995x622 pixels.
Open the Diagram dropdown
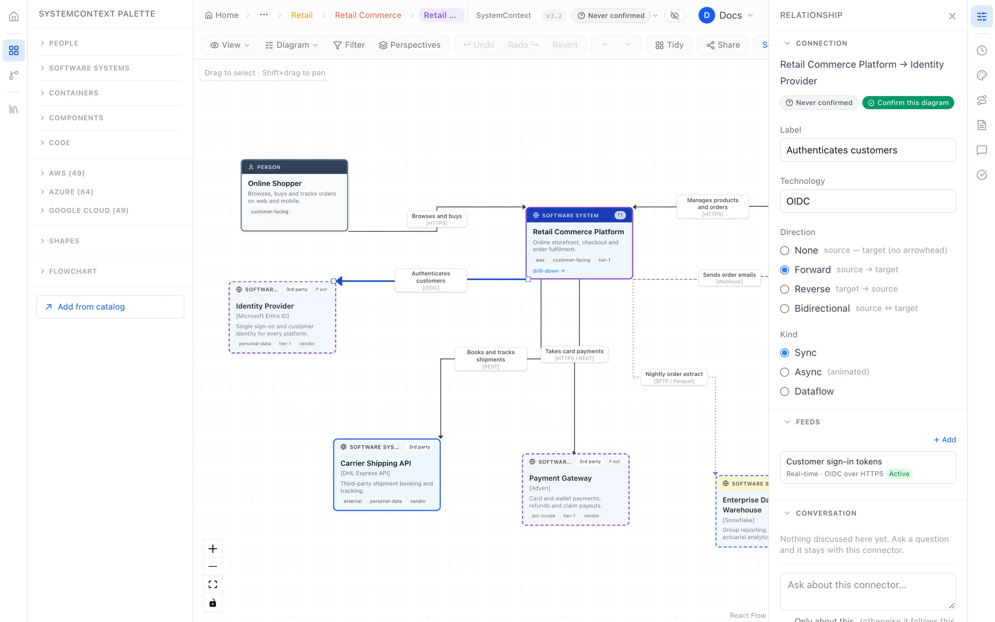[x=291, y=45]
